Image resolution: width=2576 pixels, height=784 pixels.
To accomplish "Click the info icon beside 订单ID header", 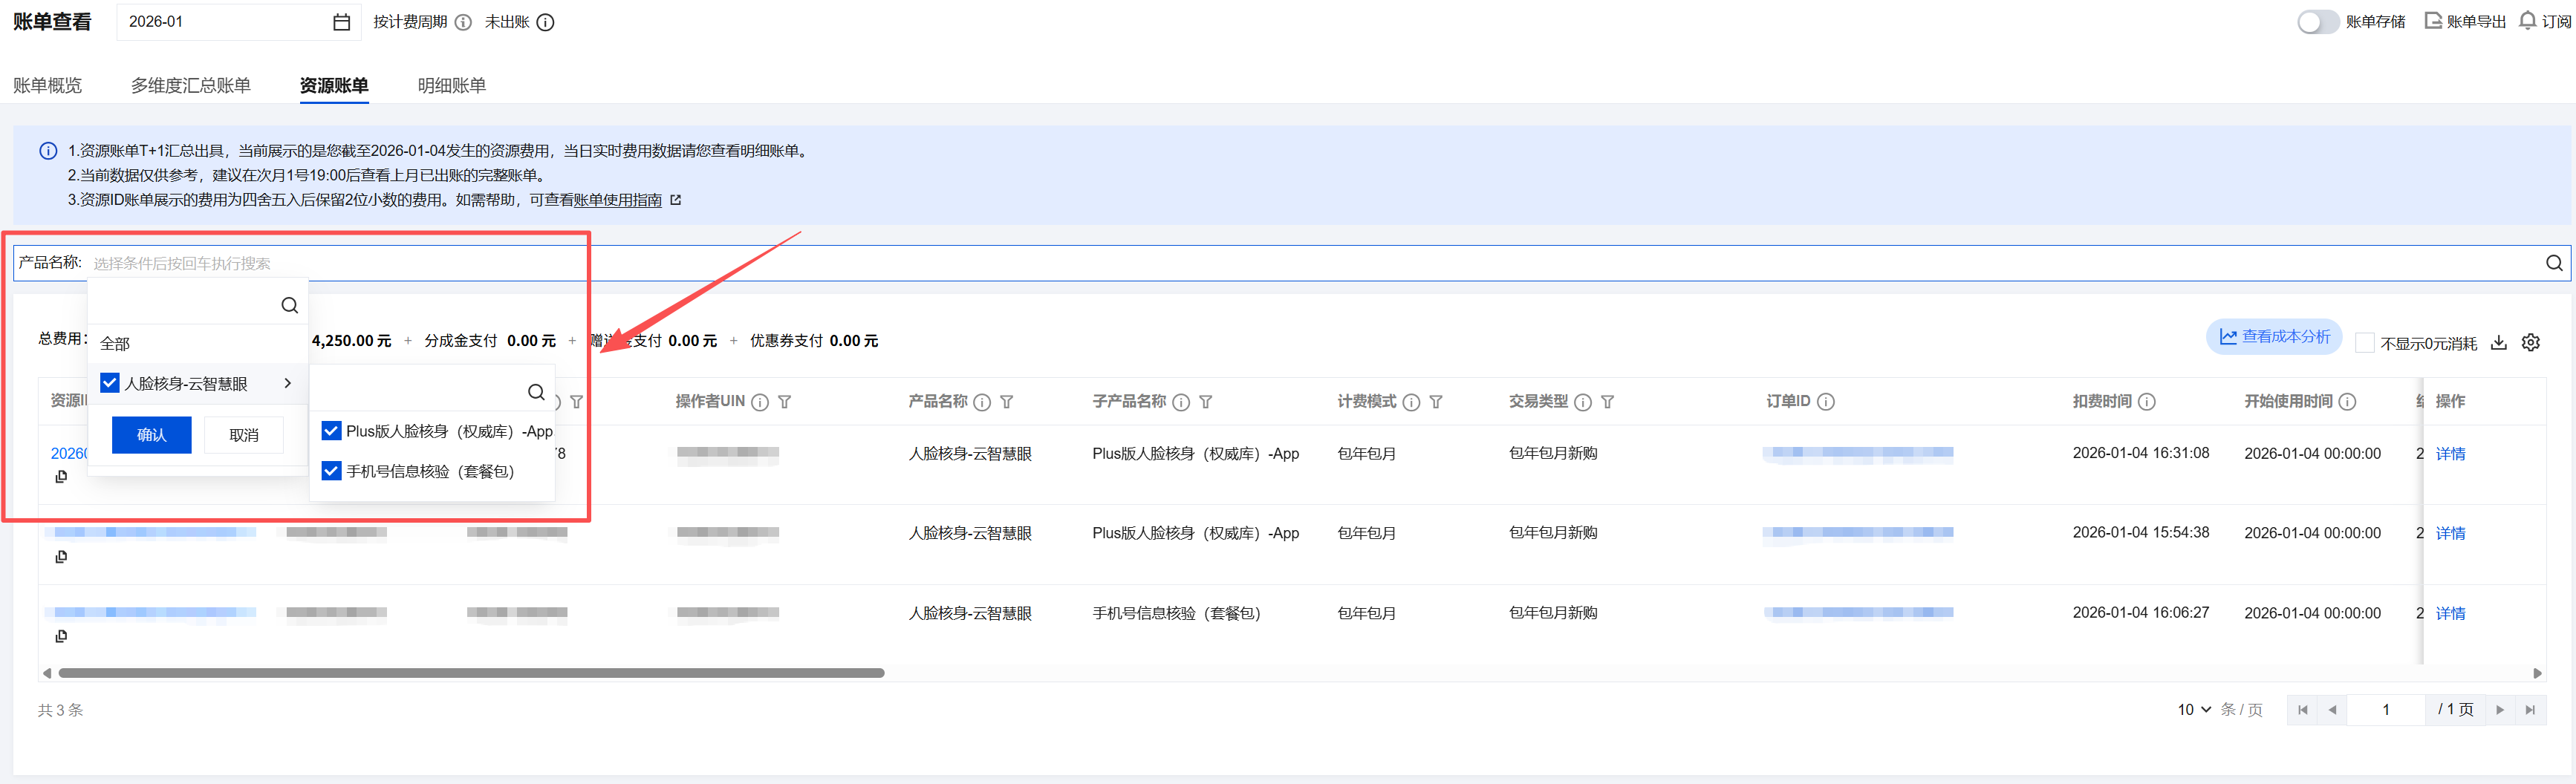I will coord(1826,402).
